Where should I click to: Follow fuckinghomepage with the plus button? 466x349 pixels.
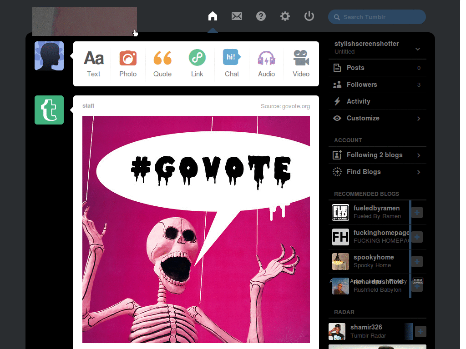[417, 237]
